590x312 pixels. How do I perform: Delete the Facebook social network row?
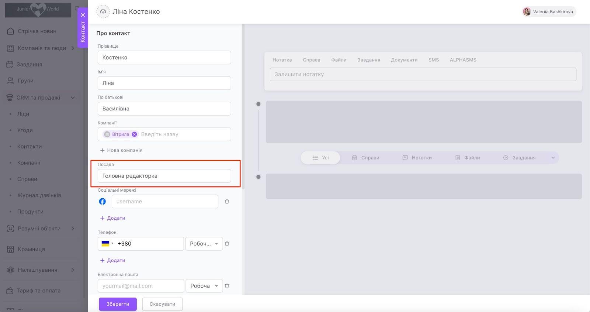227,202
